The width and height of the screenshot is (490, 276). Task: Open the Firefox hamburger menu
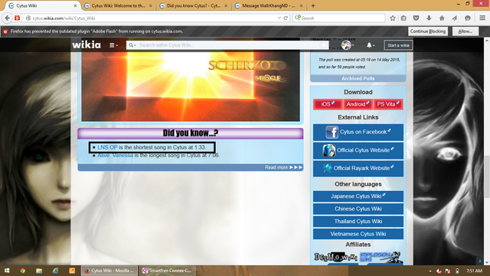point(482,18)
